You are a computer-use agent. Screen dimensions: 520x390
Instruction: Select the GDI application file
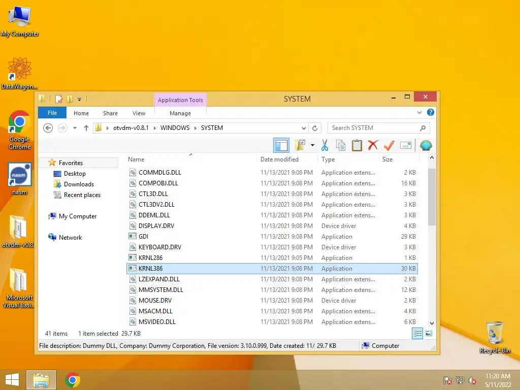(272, 237)
